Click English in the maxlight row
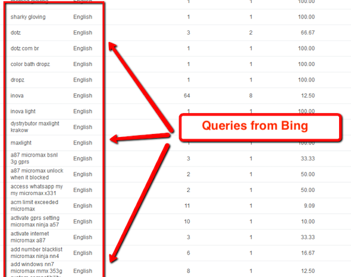Screen dimensions: 351x277 (83, 143)
